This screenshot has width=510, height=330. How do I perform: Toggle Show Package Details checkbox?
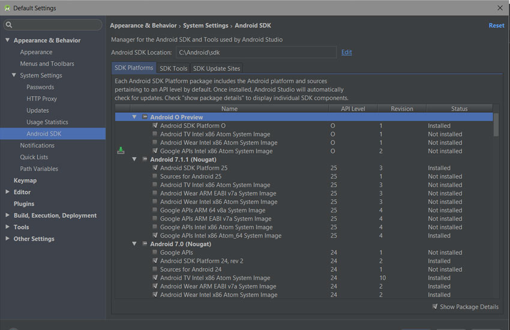(x=435, y=307)
